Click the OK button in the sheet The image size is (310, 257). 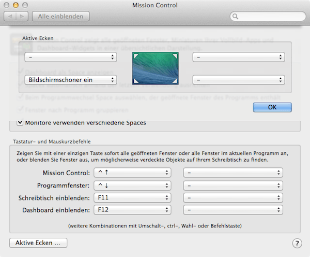(272, 107)
